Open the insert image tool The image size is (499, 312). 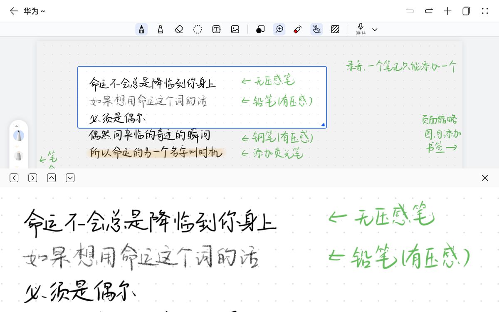[235, 29]
